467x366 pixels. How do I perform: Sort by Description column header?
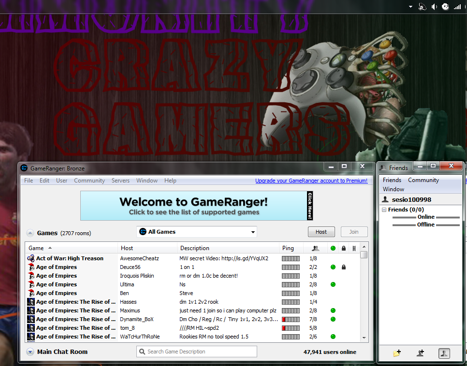[x=228, y=248]
